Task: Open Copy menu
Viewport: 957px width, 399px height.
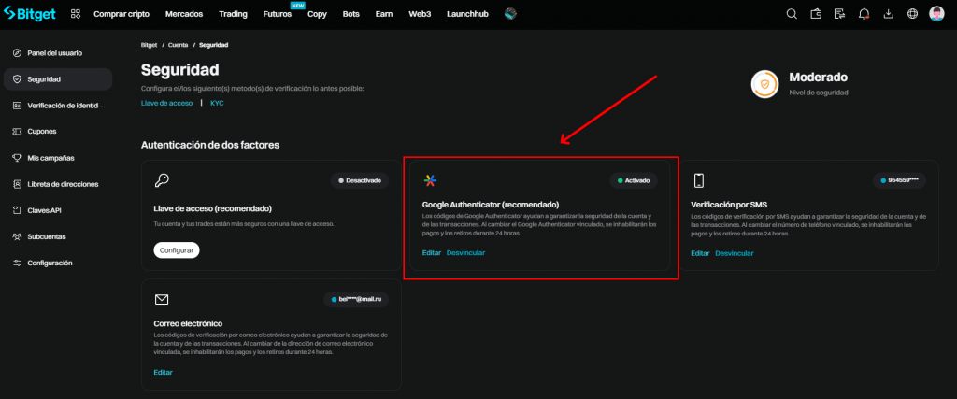Action: coord(318,14)
